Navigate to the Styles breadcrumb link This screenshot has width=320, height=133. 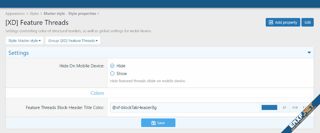click(34, 13)
